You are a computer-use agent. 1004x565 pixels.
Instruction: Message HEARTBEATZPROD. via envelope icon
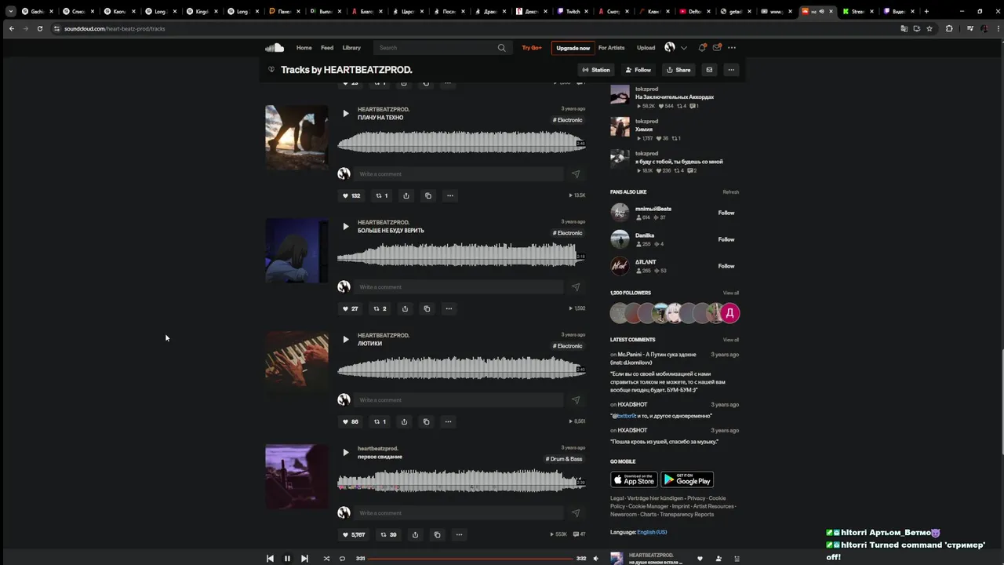[709, 70]
